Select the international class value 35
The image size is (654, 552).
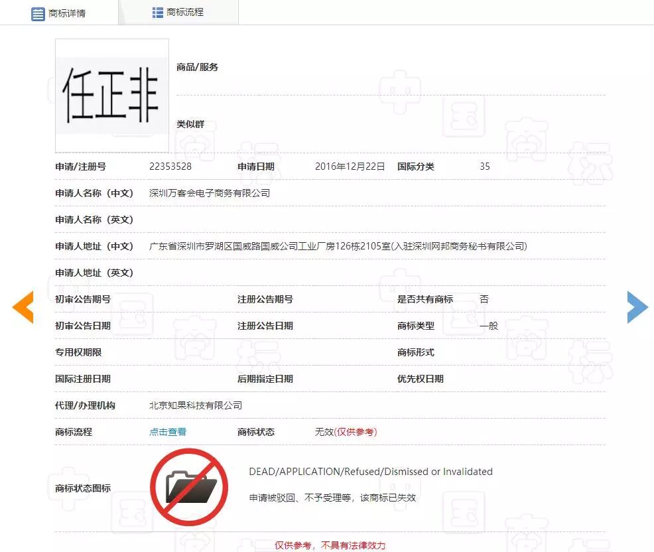pos(485,167)
